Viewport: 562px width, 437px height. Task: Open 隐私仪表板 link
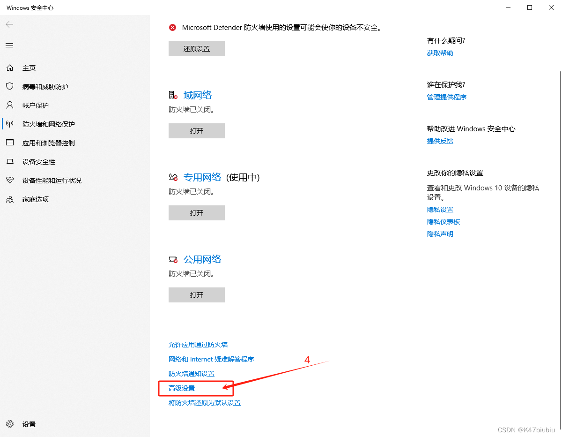coord(444,222)
